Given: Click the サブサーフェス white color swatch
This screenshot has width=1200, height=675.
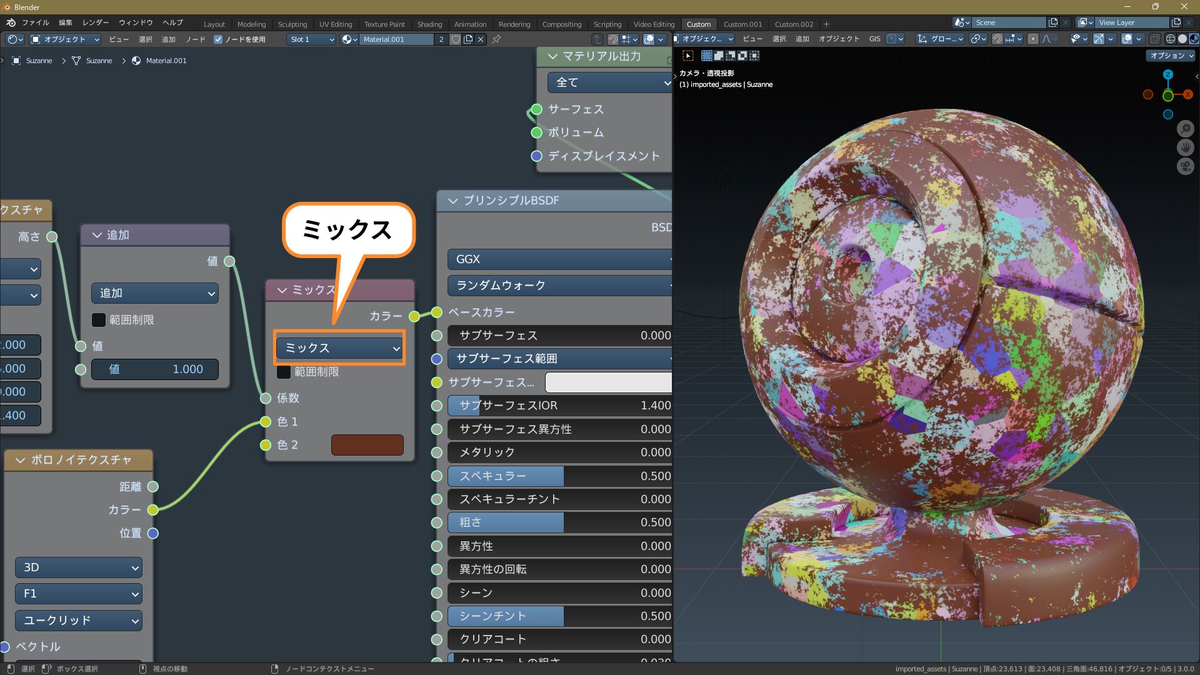Looking at the screenshot, I should [609, 382].
